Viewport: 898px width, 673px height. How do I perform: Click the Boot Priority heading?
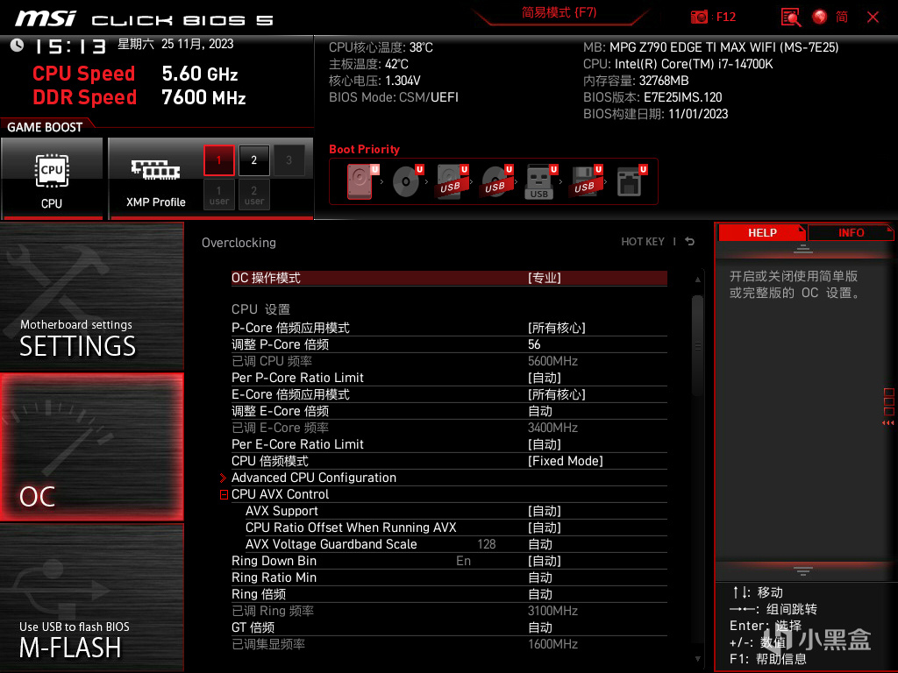tap(364, 149)
